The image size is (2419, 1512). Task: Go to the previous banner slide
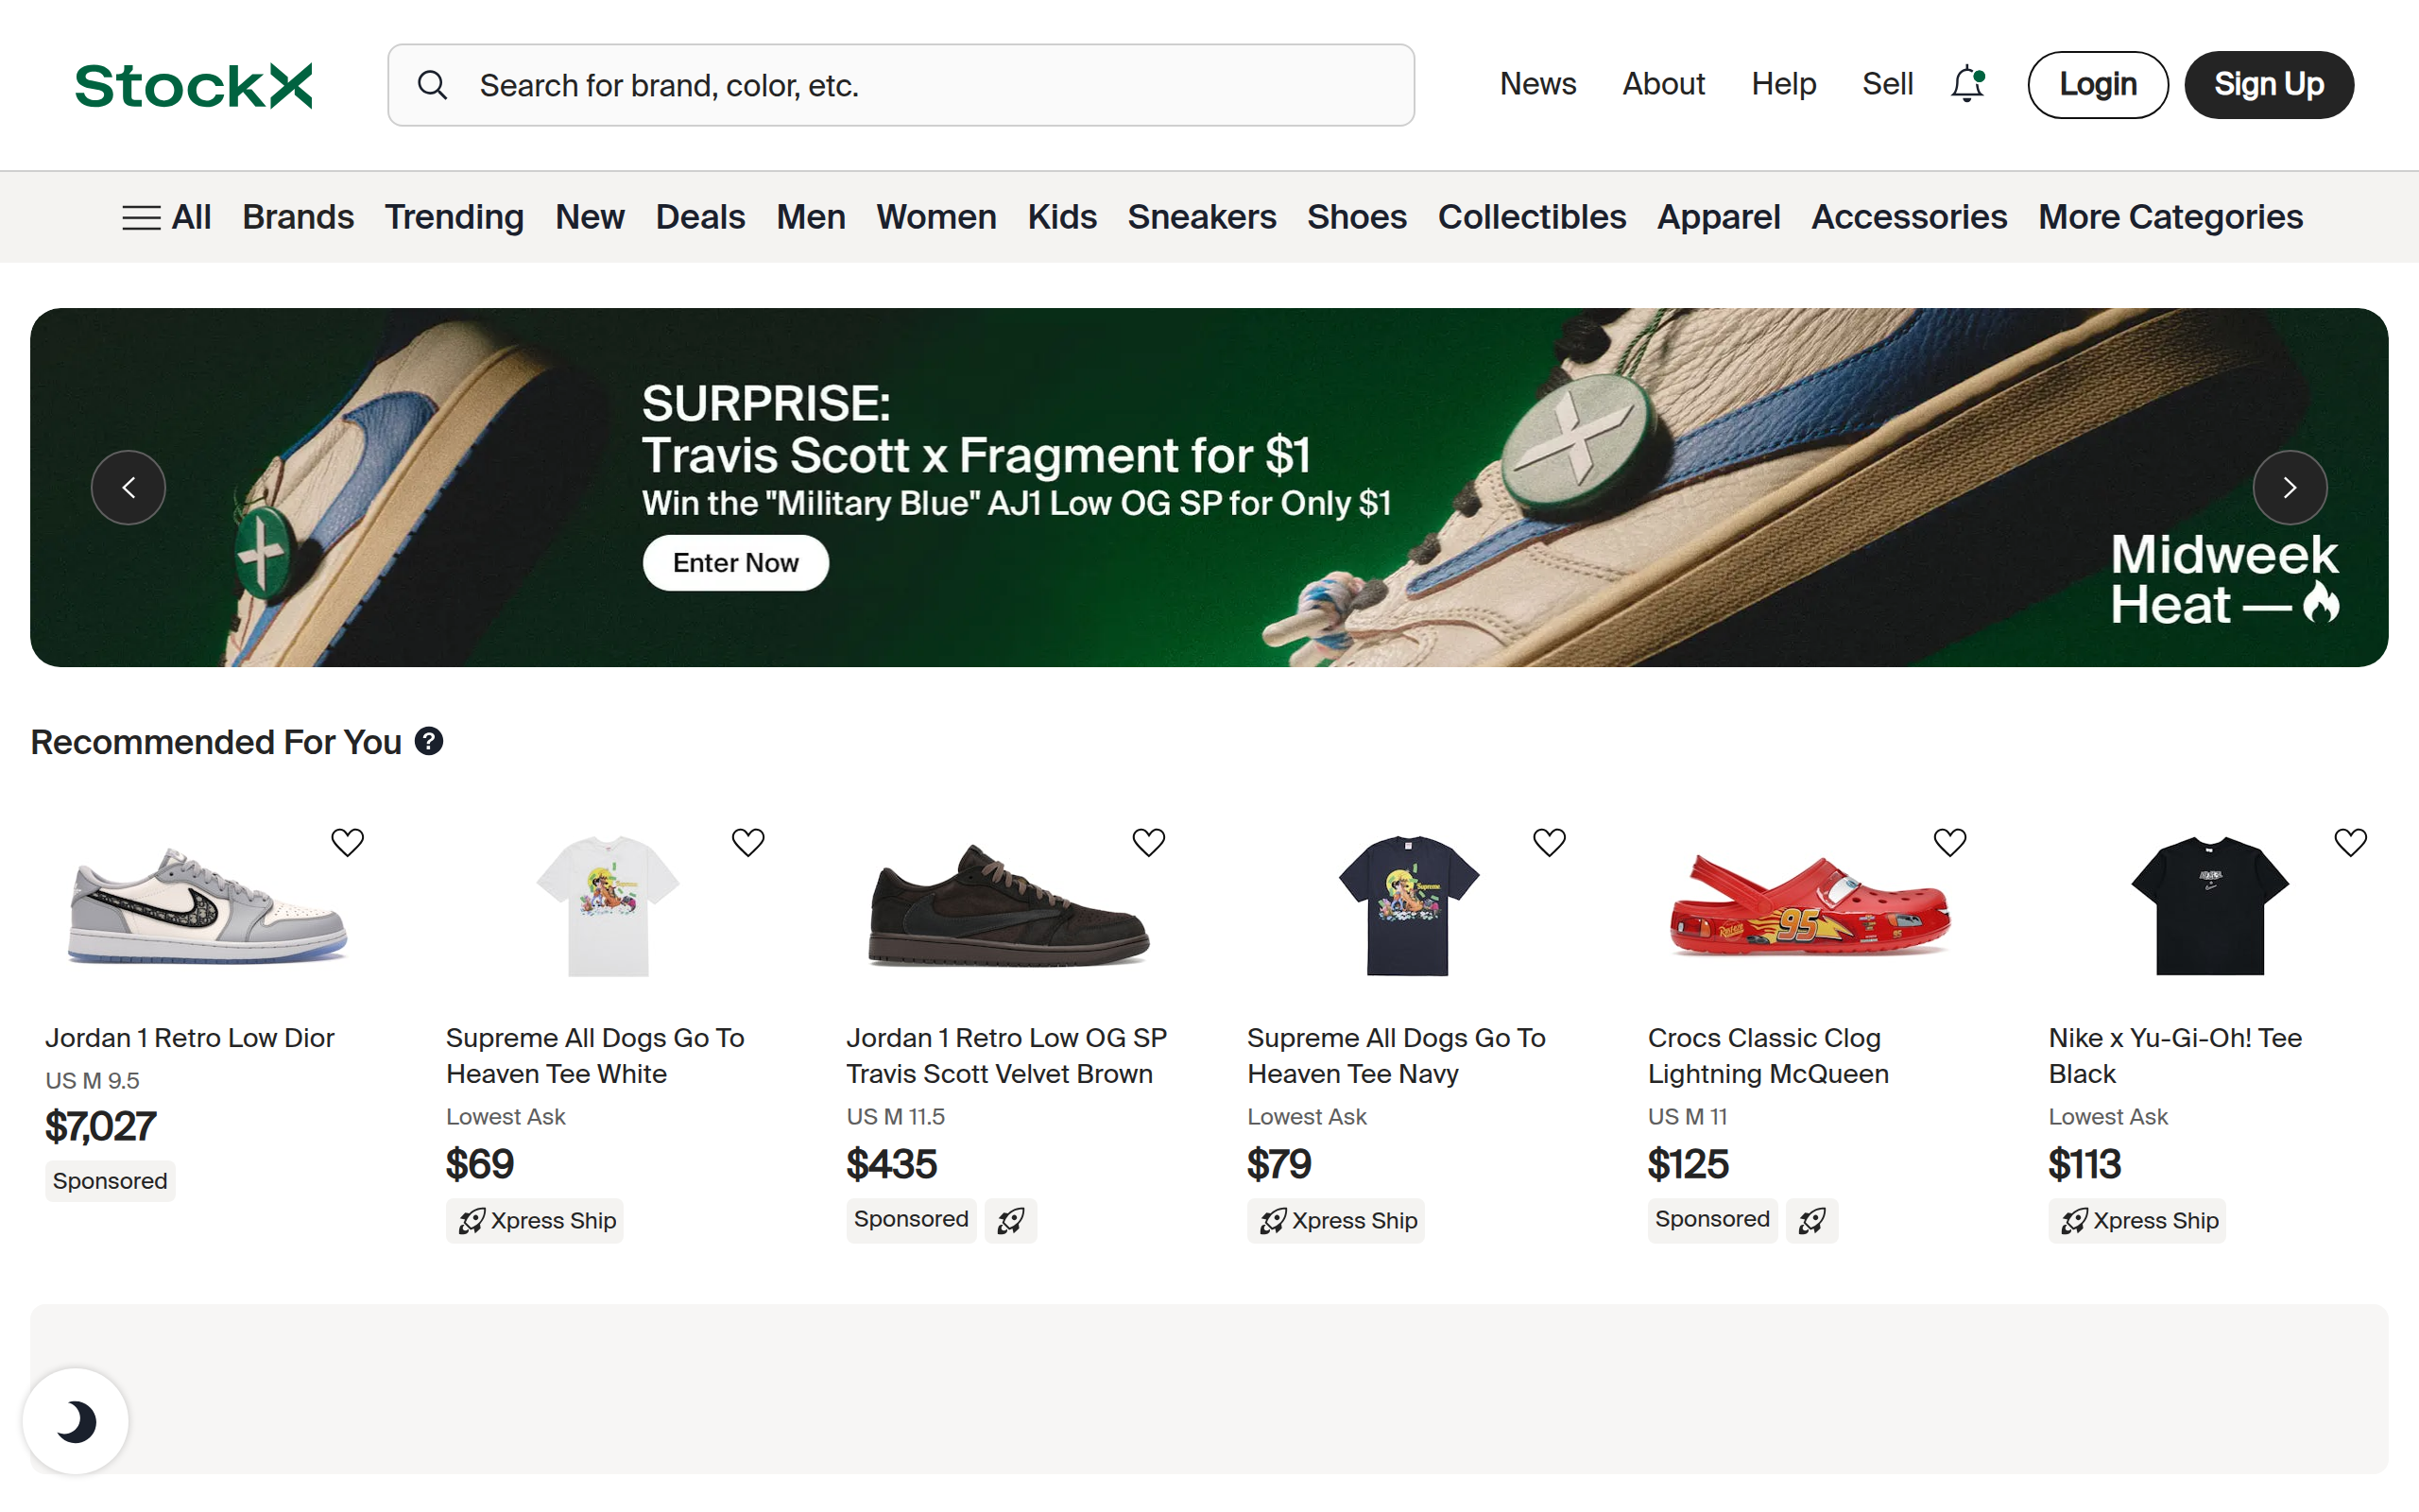pos(128,488)
